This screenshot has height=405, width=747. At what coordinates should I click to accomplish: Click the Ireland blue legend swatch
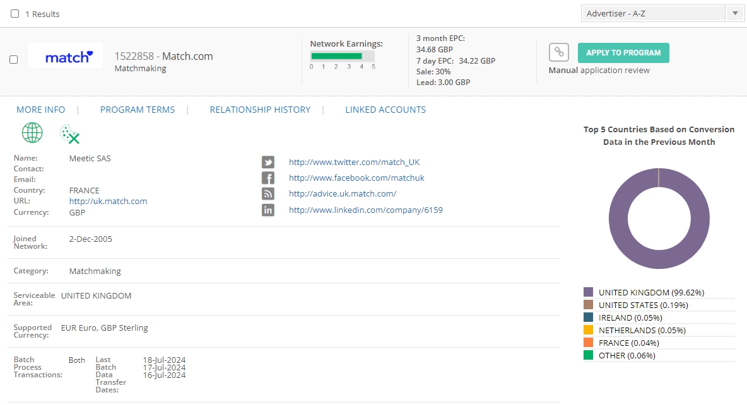point(589,317)
